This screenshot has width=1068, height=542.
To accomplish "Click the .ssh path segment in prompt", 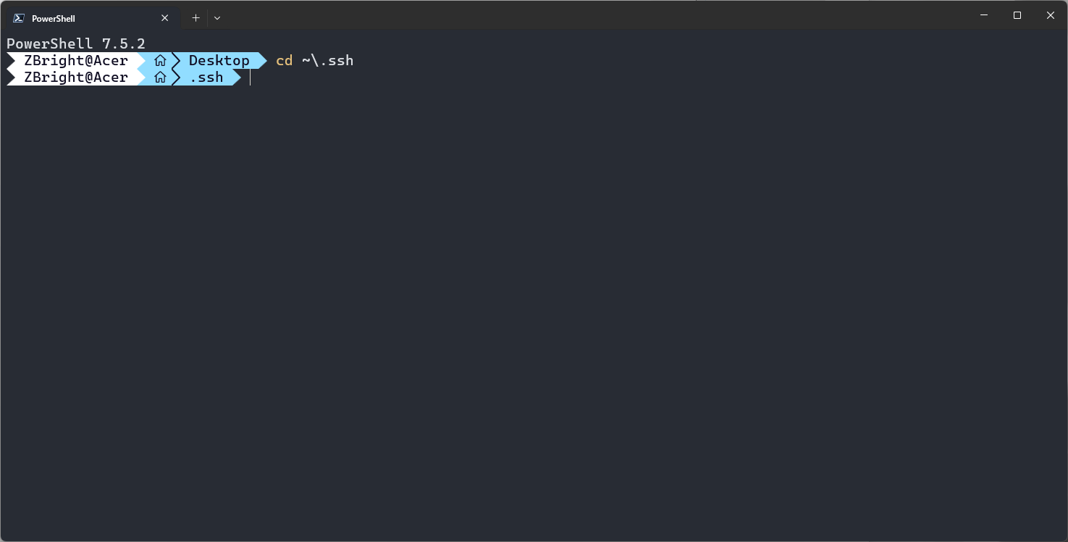I will 206,78.
